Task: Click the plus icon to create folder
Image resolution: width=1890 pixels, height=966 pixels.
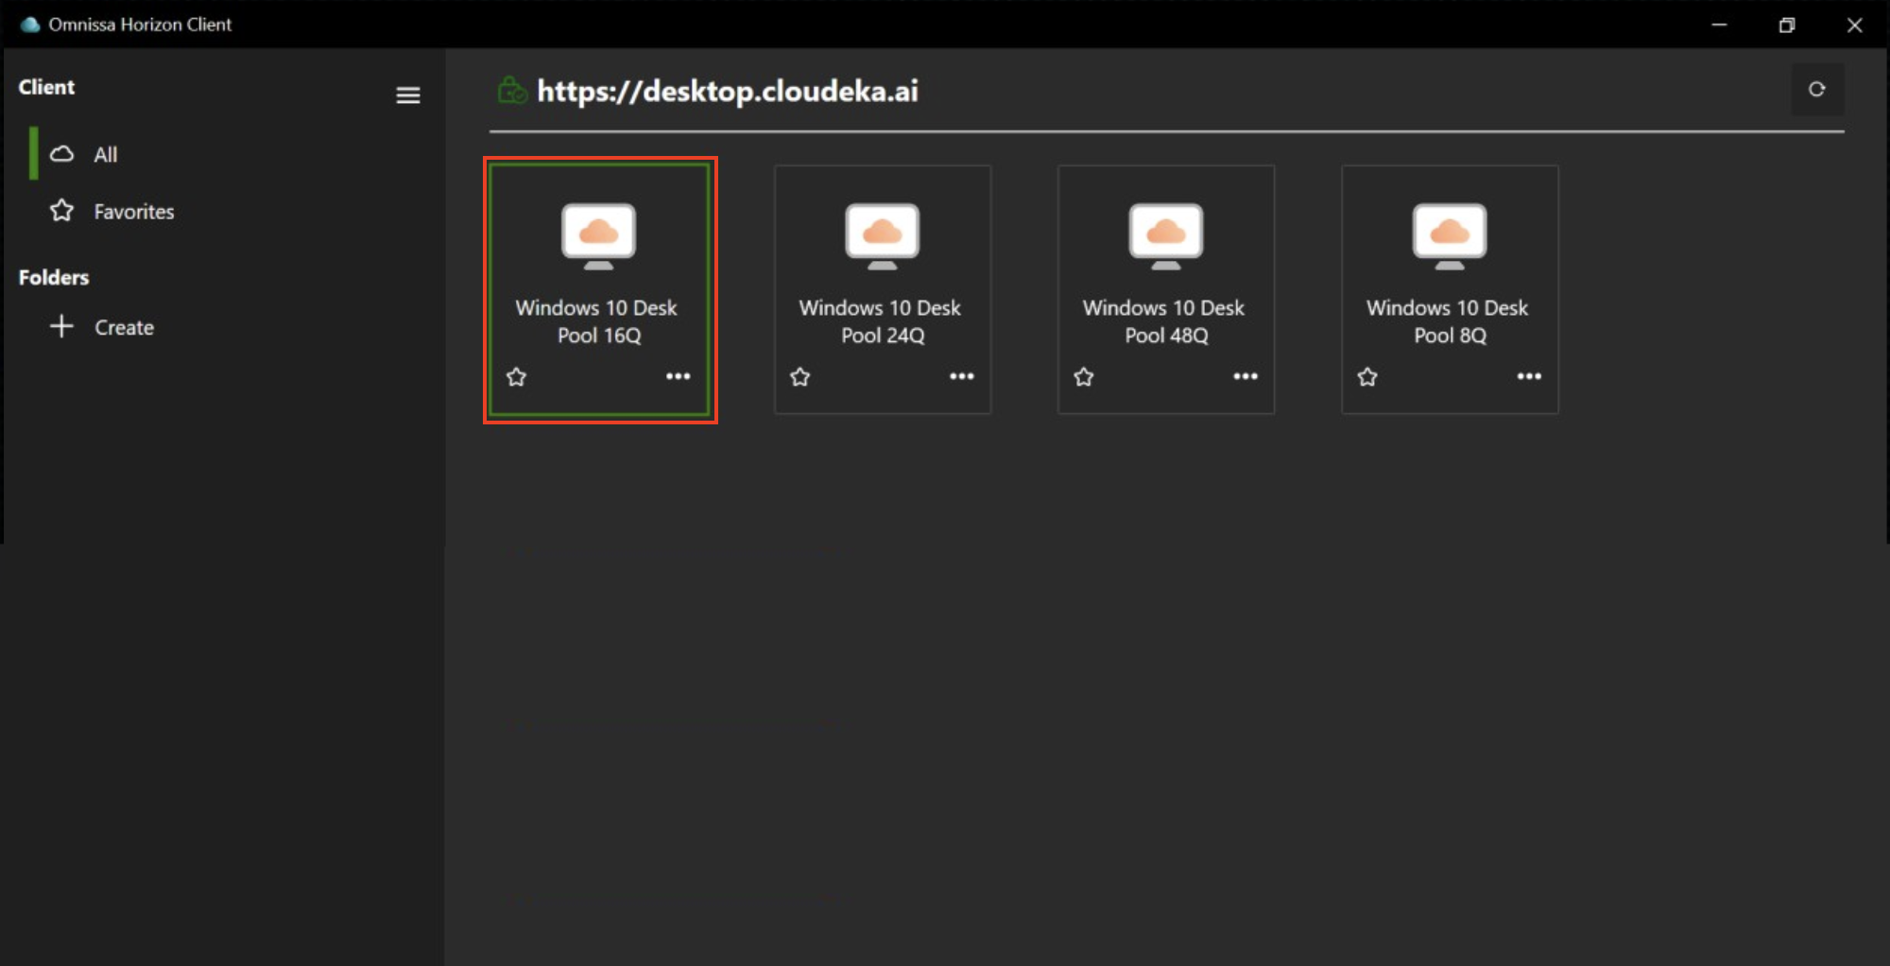Action: tap(61, 327)
